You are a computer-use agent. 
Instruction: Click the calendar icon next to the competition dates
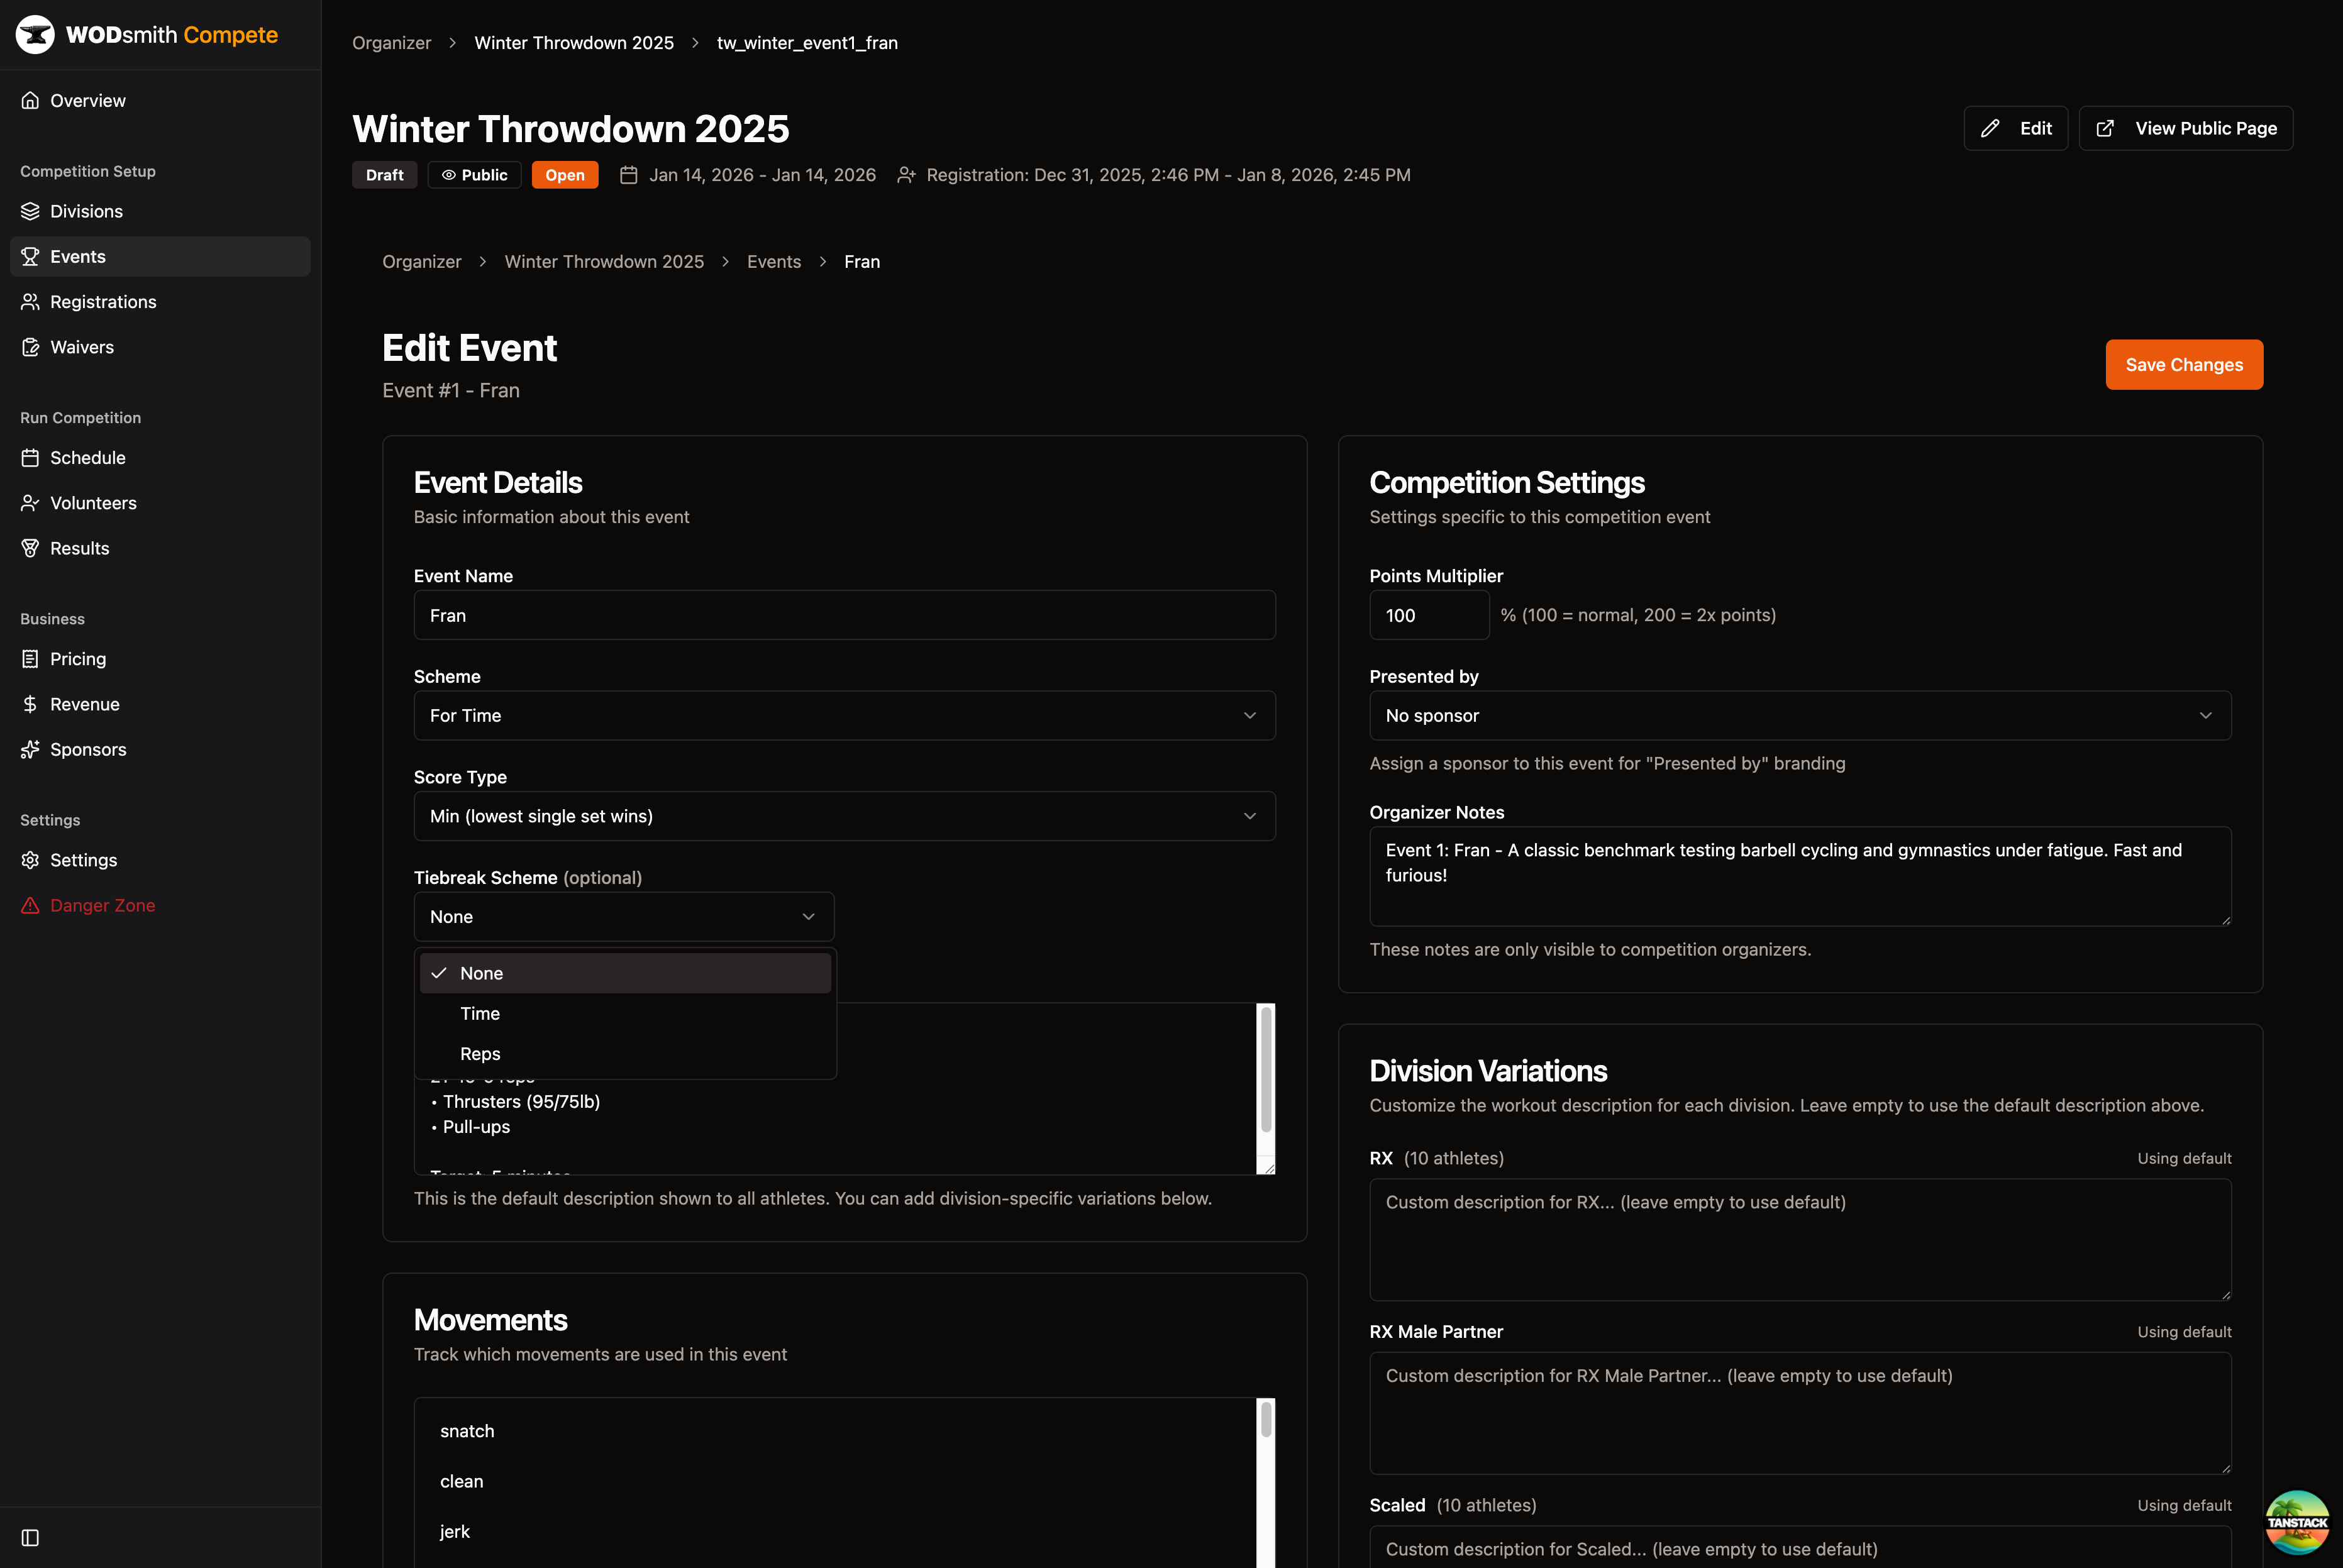point(629,175)
